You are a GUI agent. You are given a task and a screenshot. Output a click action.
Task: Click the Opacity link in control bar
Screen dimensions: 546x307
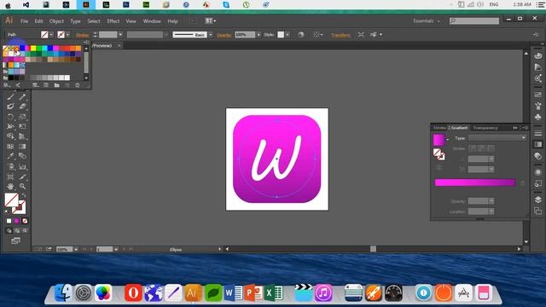click(224, 35)
